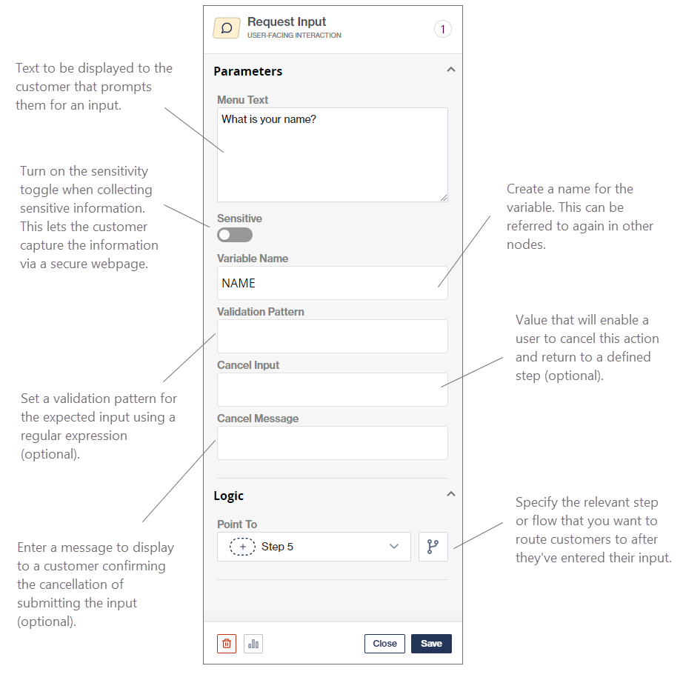The width and height of the screenshot is (683, 683).
Task: Click the branch routing icon beside Point To
Action: [x=433, y=547]
